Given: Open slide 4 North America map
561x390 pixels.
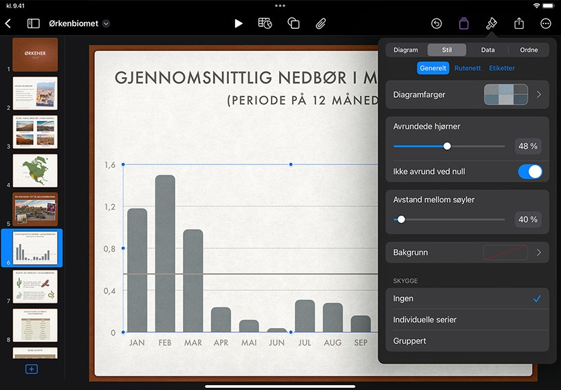Looking at the screenshot, I should coord(35,171).
